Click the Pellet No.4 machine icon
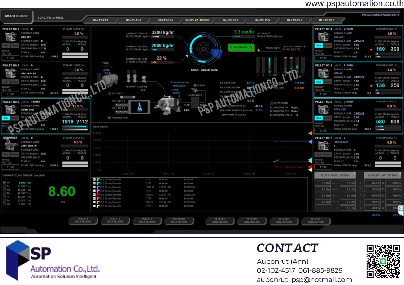This screenshot has width=404, height=285. [323, 37]
